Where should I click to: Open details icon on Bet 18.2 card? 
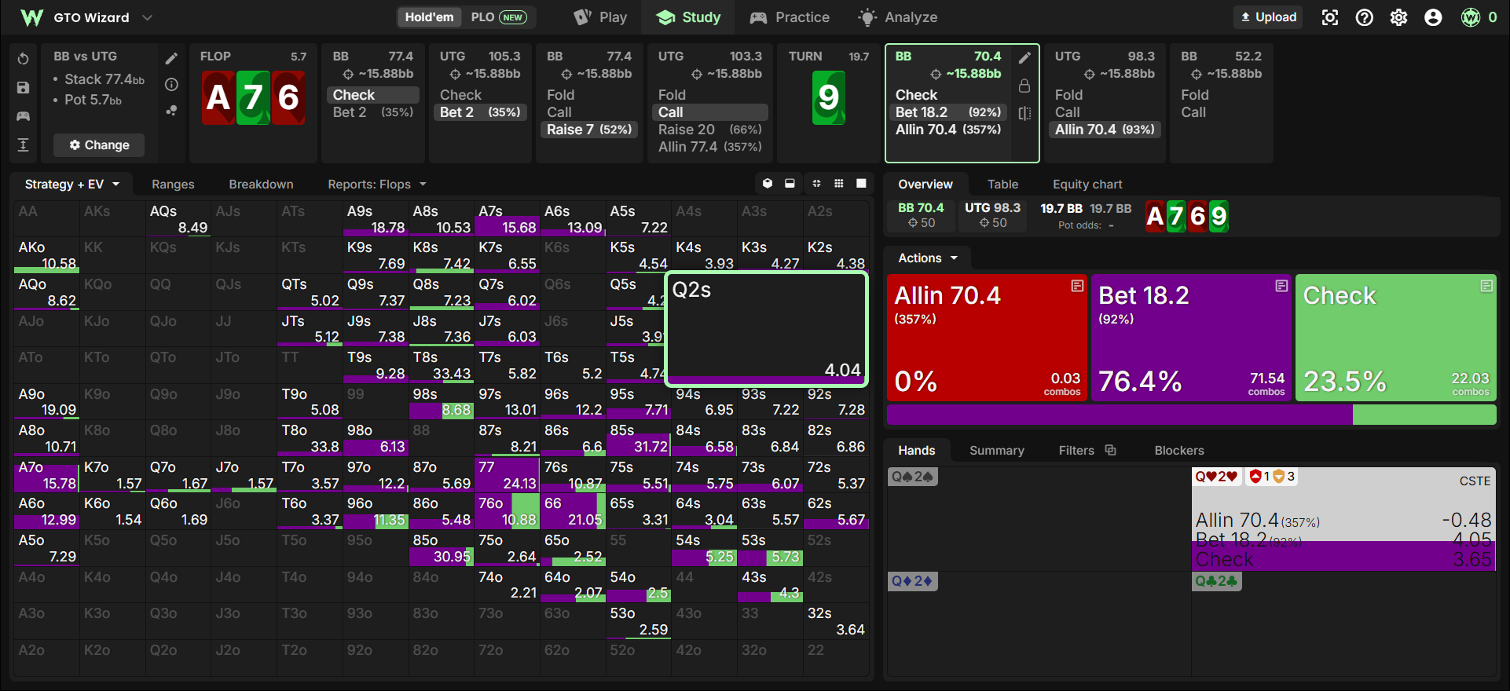click(x=1281, y=286)
